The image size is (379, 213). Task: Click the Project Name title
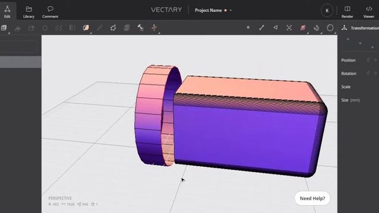pos(208,11)
